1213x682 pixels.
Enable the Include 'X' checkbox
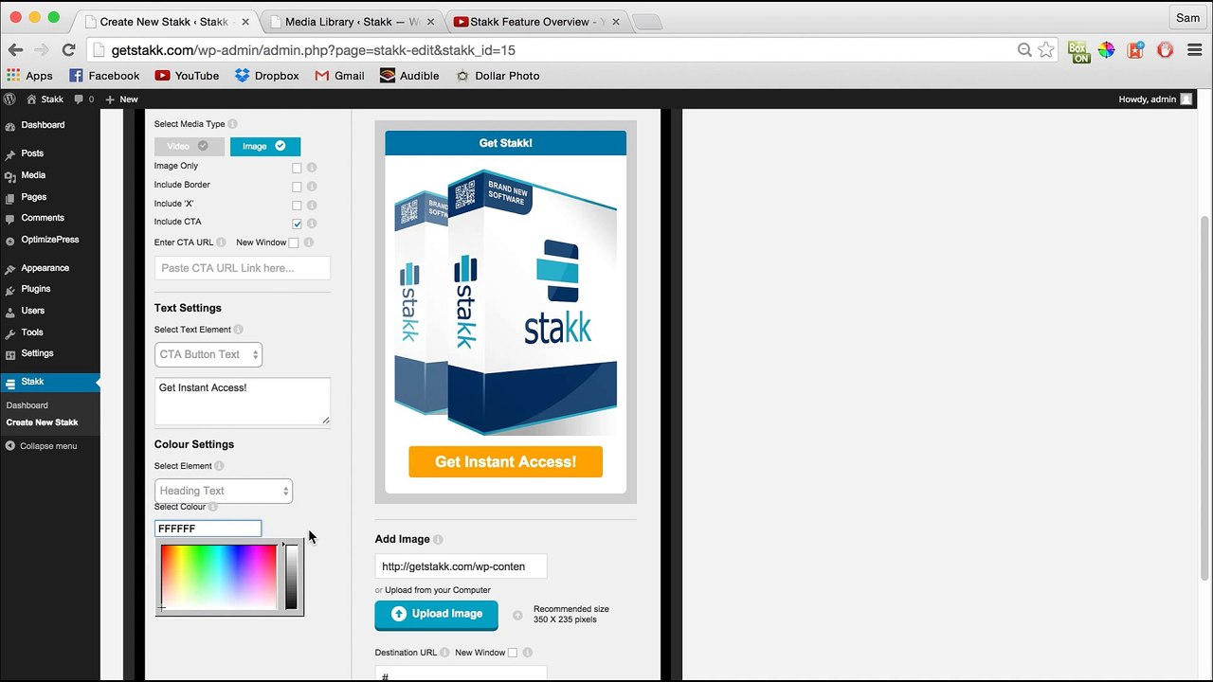point(297,206)
